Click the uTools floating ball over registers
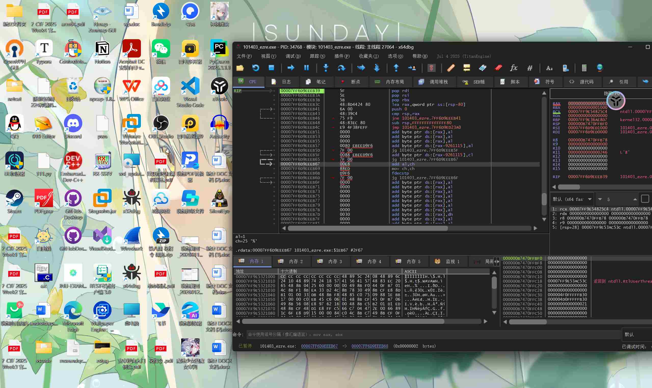This screenshot has height=388, width=652. coord(616,101)
